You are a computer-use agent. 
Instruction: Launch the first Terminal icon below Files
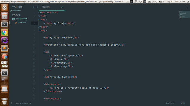coord(4,24)
